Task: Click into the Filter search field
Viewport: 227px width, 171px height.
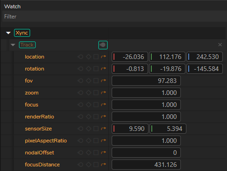Action: tap(114, 17)
